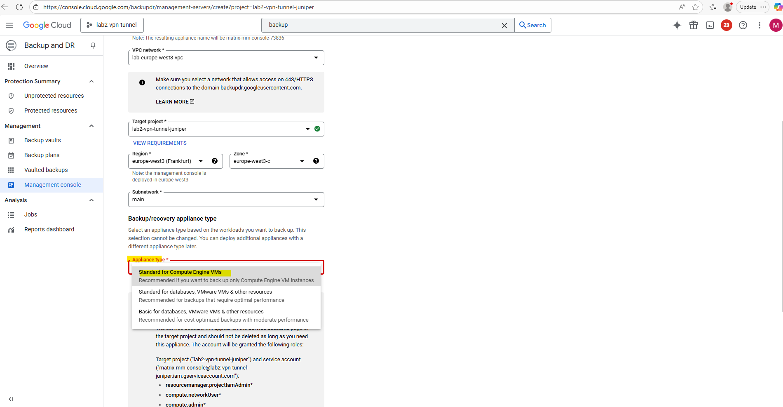The width and height of the screenshot is (783, 407).
Task: Click the Protected resources shield icon
Action: pos(11,111)
